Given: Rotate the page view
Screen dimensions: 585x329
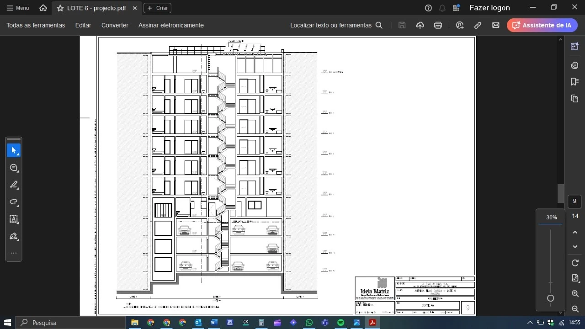Looking at the screenshot, I should click(x=575, y=263).
